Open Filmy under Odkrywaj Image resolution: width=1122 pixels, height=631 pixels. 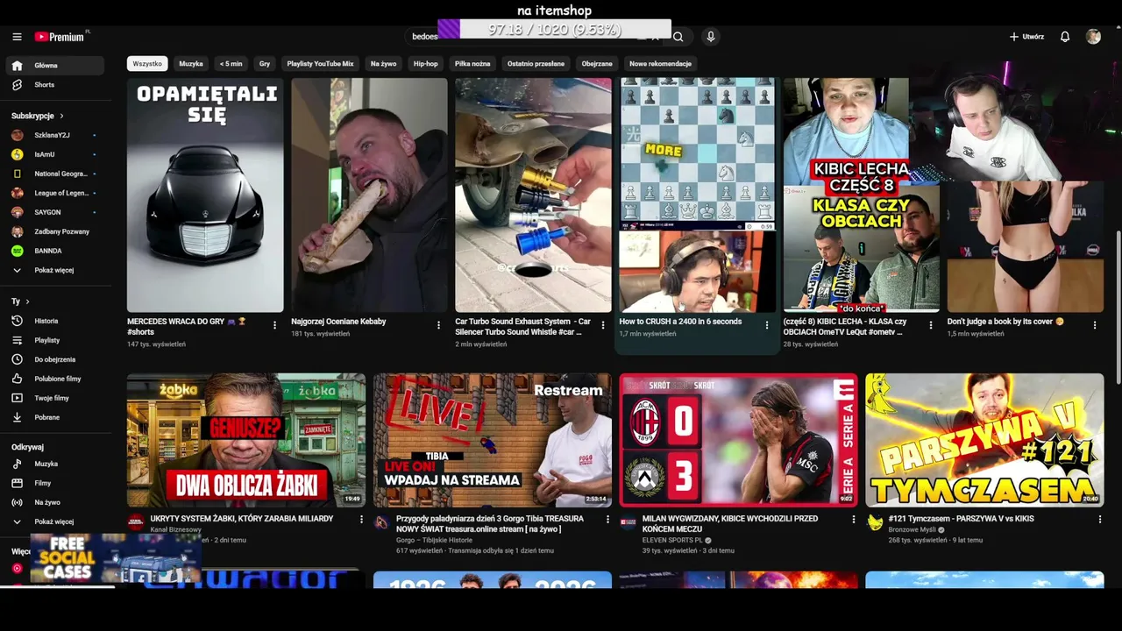55,483
